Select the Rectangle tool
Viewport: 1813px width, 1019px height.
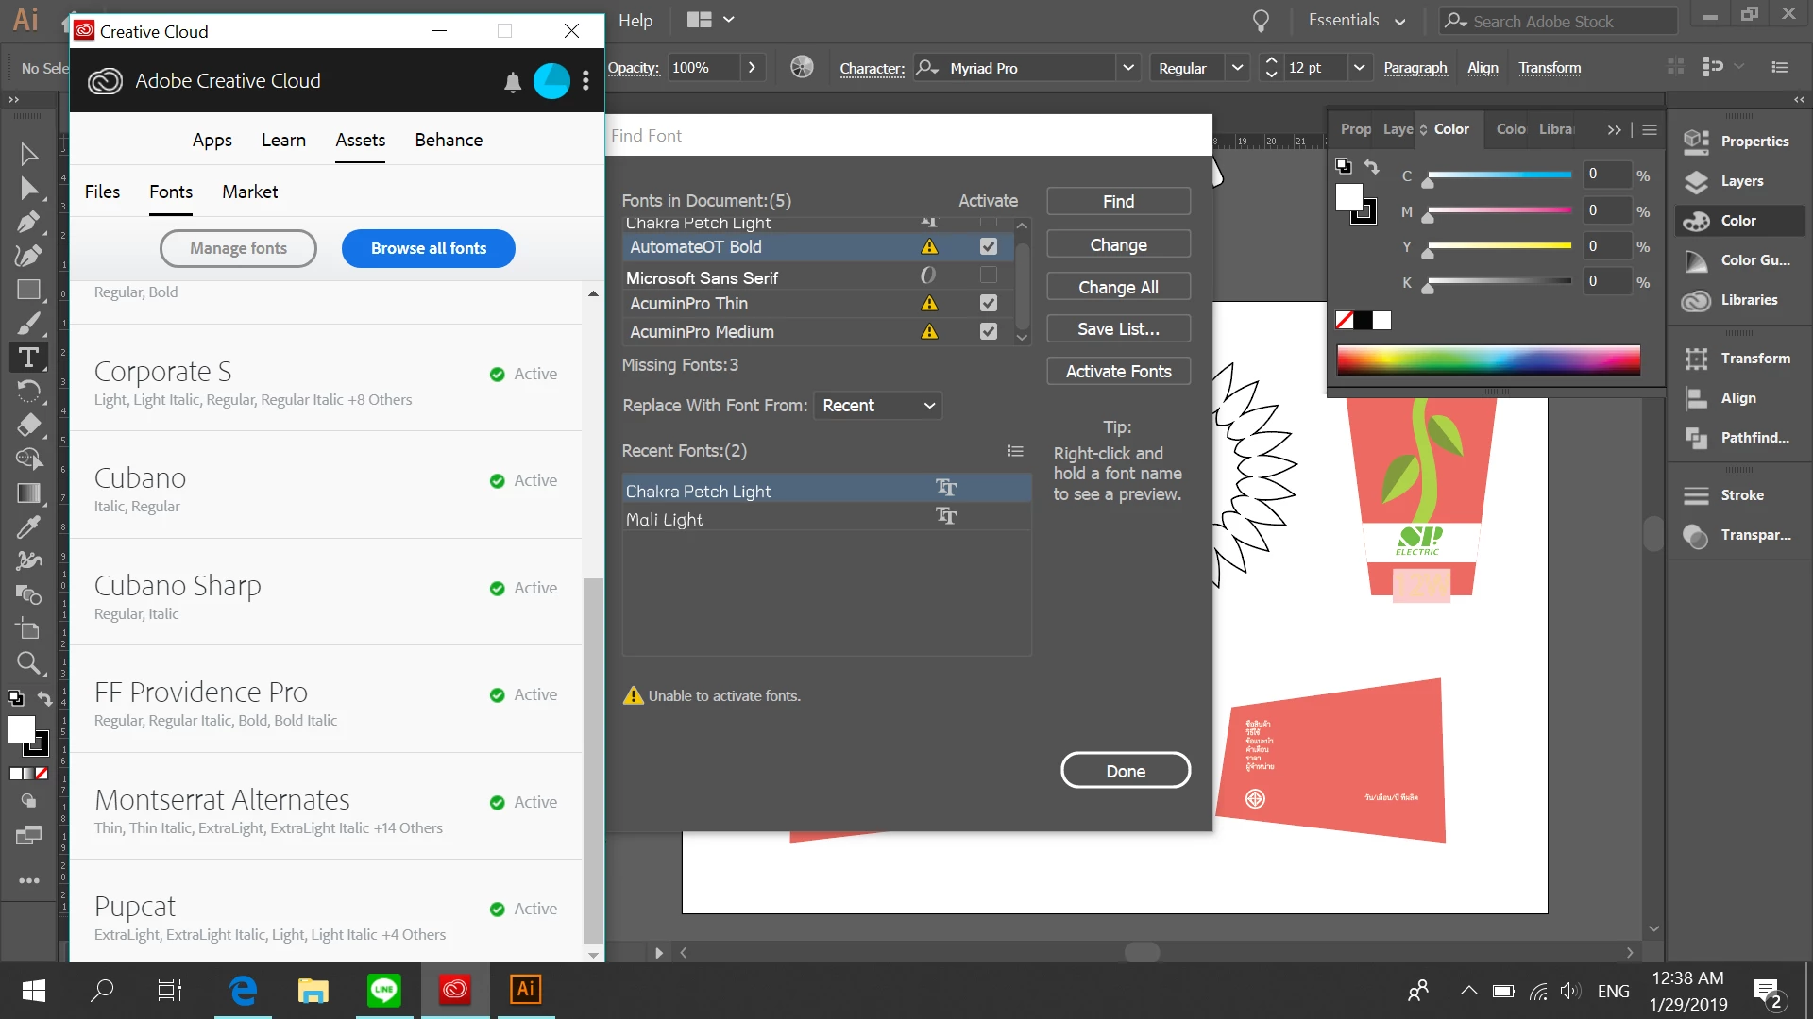click(x=28, y=290)
